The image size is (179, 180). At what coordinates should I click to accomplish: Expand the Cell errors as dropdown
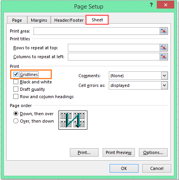[164, 85]
